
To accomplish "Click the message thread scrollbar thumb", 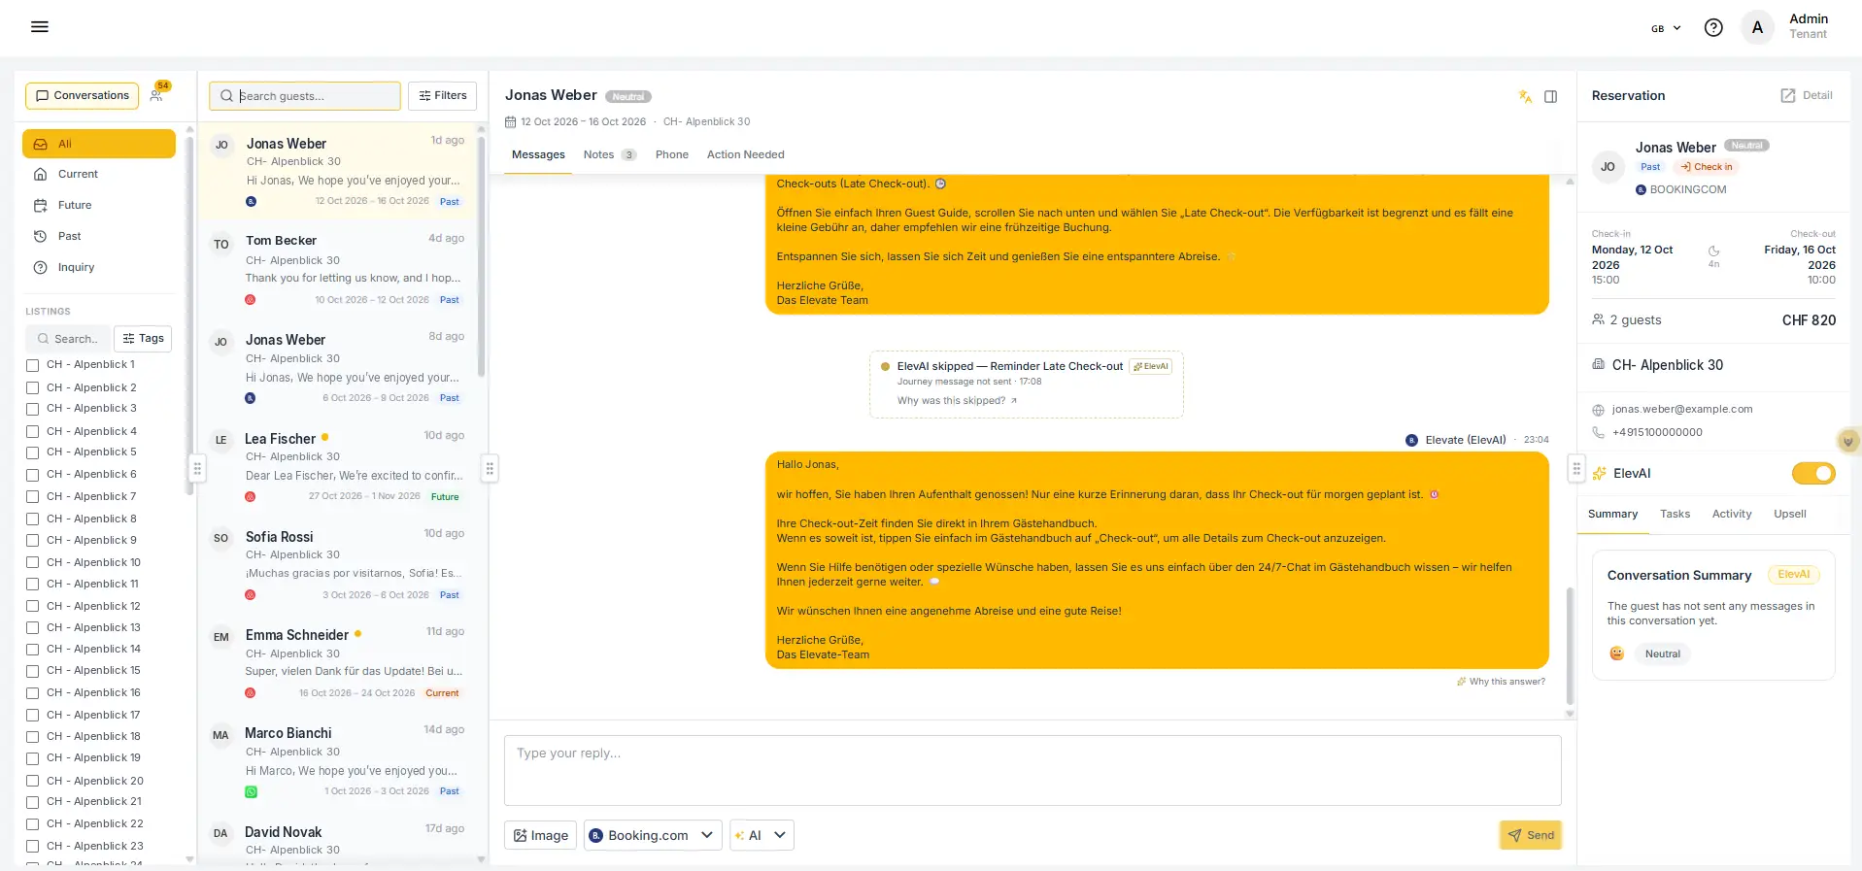I will pos(1570,646).
